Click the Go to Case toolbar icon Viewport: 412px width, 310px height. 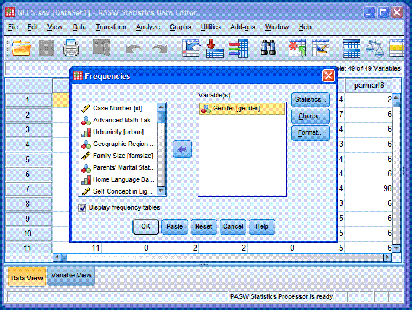[x=191, y=48]
